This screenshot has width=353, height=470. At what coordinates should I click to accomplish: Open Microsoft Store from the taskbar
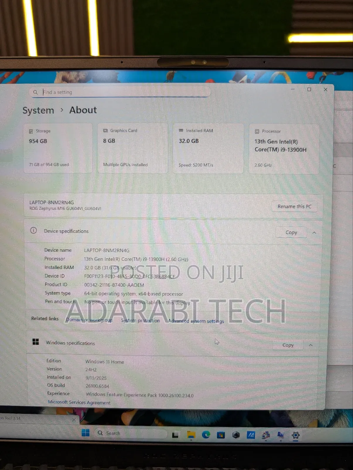(x=221, y=435)
